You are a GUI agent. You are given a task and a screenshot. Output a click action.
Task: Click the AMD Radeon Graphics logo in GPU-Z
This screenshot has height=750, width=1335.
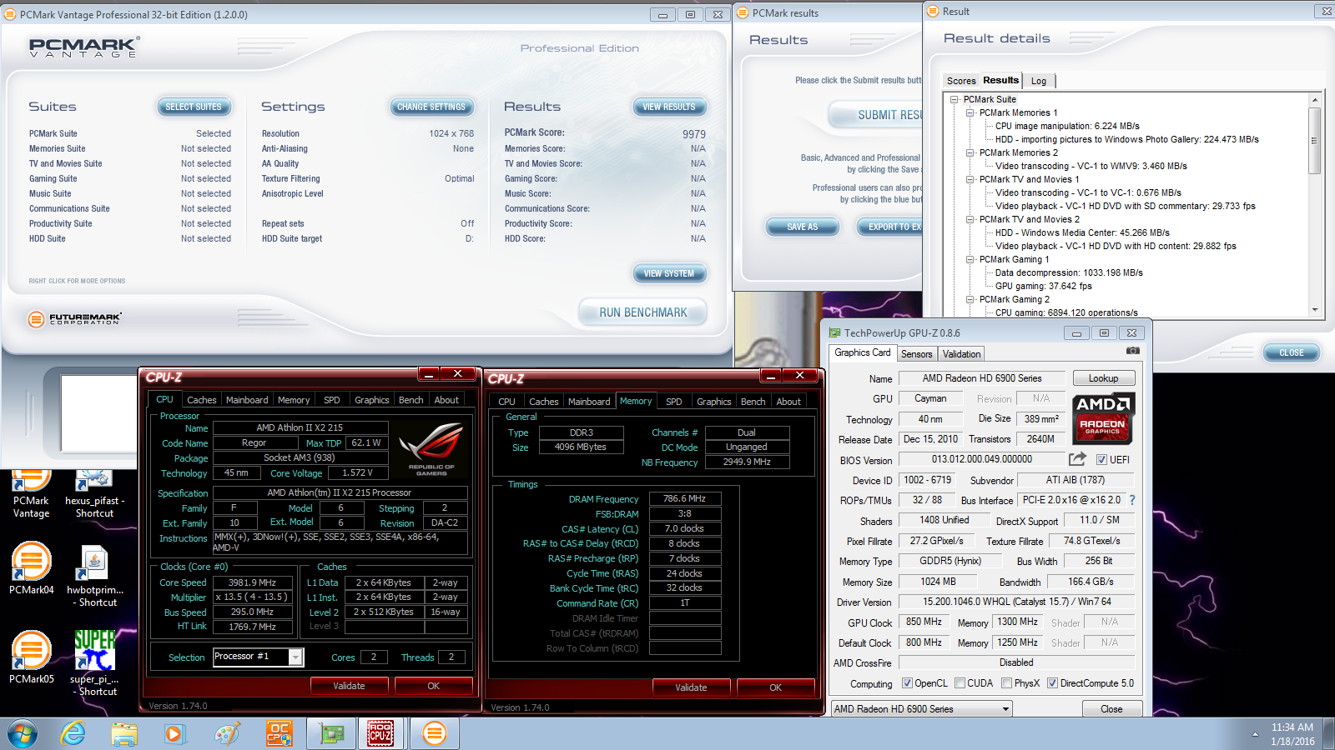click(1102, 417)
